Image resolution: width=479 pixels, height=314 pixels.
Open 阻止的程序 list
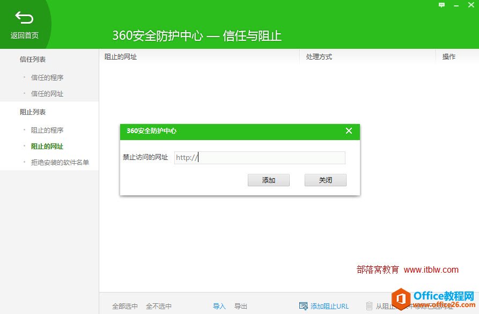(47, 130)
